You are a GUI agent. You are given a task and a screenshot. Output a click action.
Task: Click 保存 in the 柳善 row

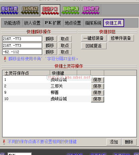click(97, 93)
